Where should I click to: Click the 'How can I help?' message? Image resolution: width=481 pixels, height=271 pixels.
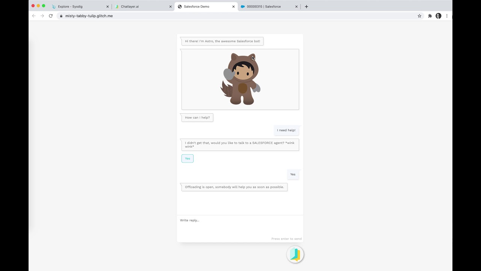point(197,117)
